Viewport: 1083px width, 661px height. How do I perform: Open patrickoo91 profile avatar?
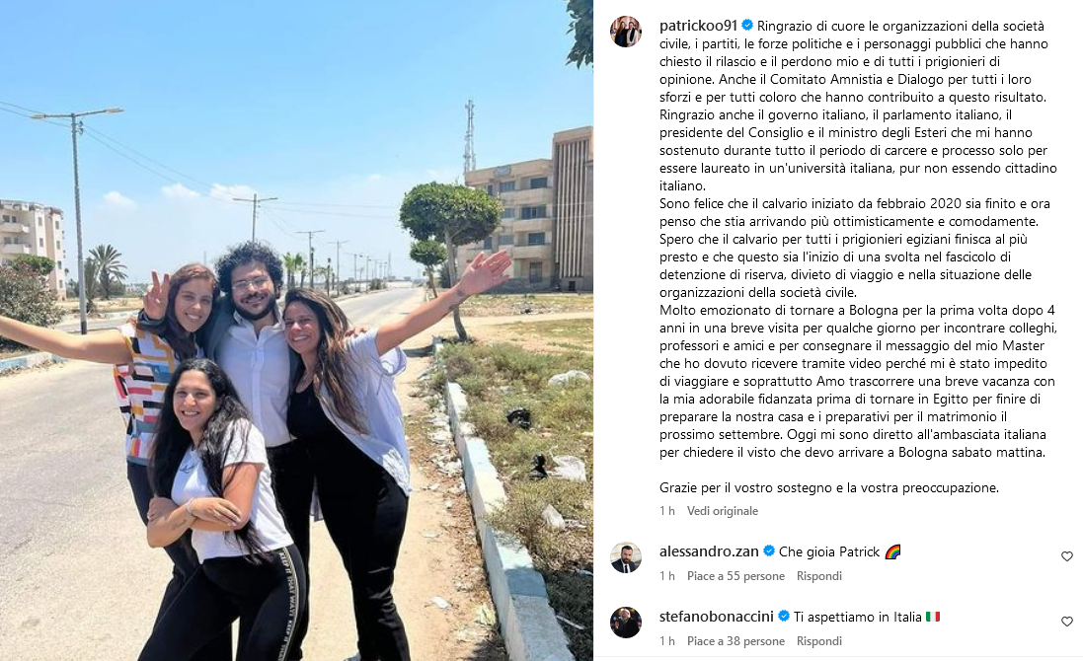(626, 31)
